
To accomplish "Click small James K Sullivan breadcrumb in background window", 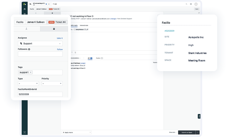I will click(x=42, y=9).
